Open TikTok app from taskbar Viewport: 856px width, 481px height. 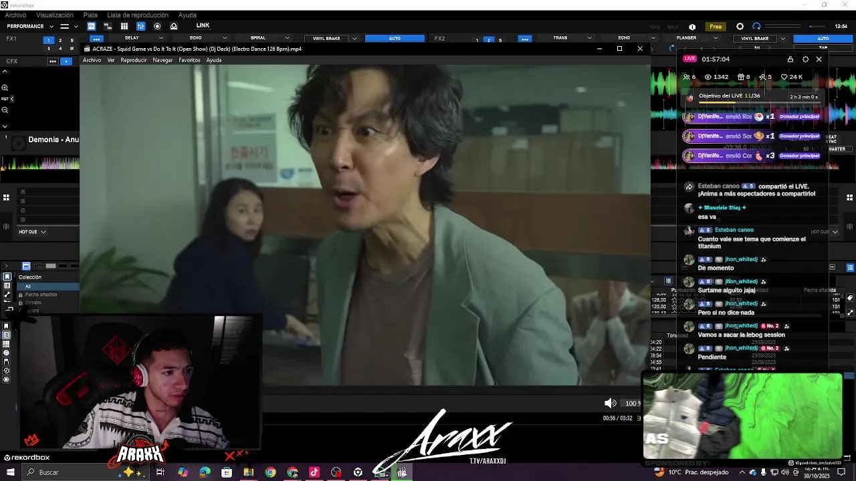(314, 472)
